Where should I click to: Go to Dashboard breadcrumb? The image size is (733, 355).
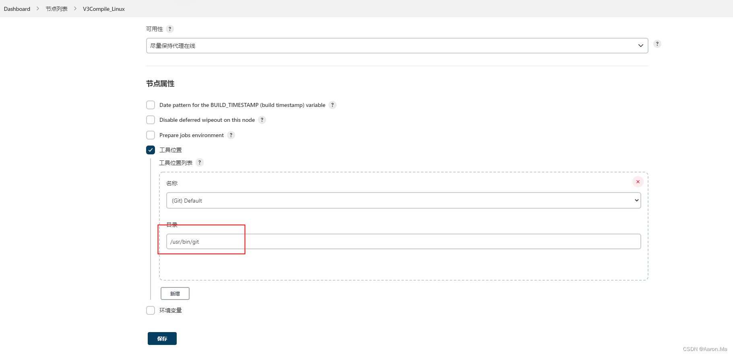tap(17, 9)
